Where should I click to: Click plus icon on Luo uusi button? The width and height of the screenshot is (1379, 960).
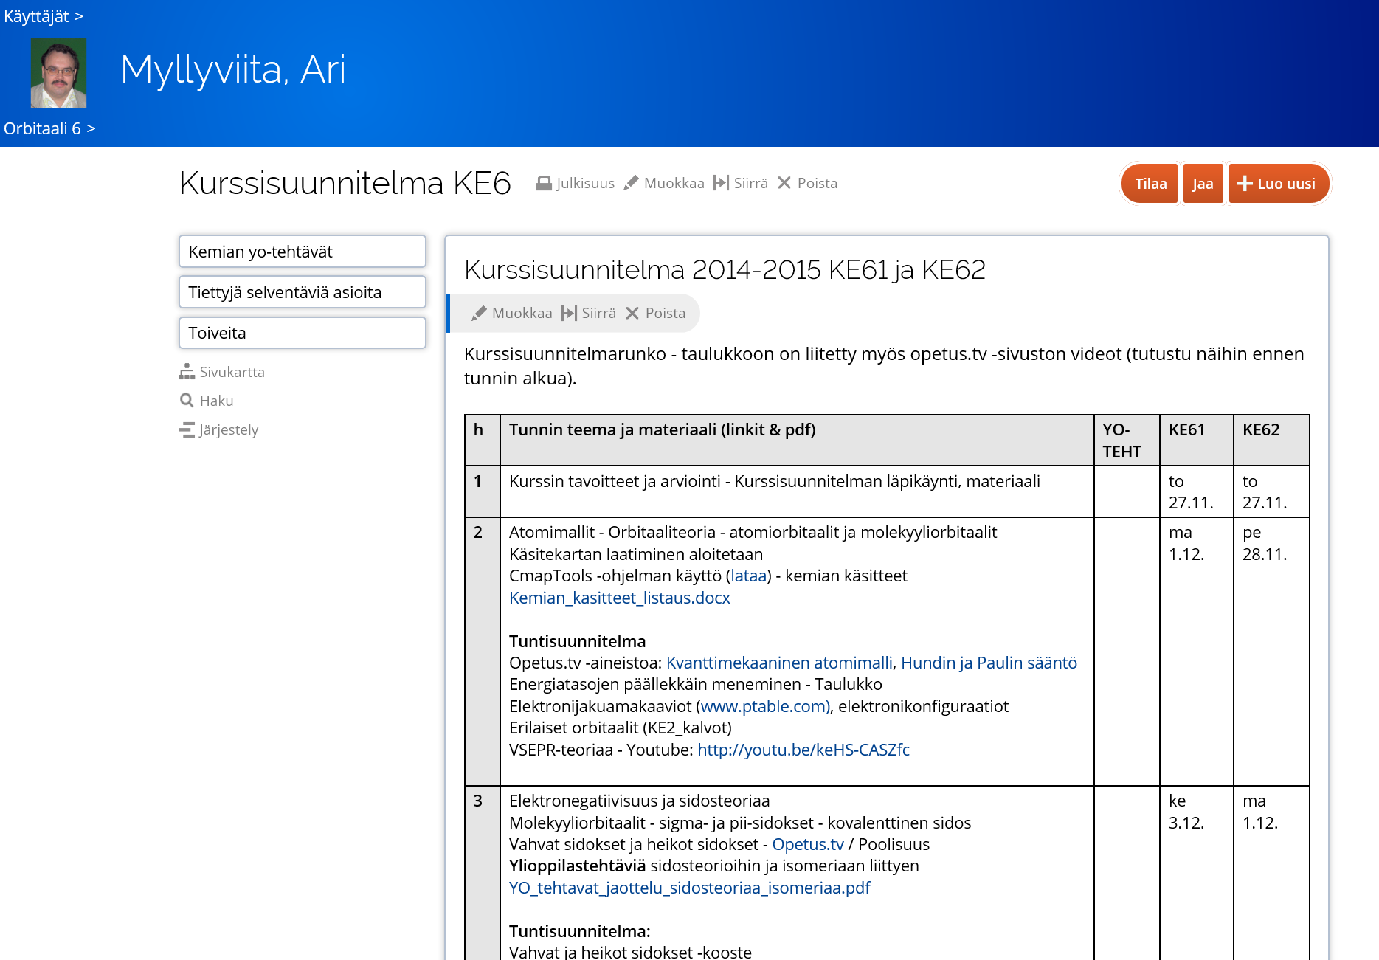[x=1245, y=184]
